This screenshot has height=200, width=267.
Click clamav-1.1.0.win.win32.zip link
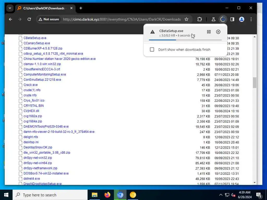point(42,64)
